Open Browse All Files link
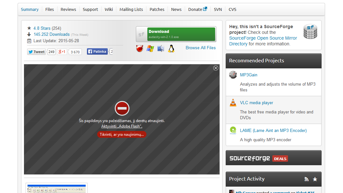Image resolution: width=343 pixels, height=193 pixels. pyautogui.click(x=201, y=48)
